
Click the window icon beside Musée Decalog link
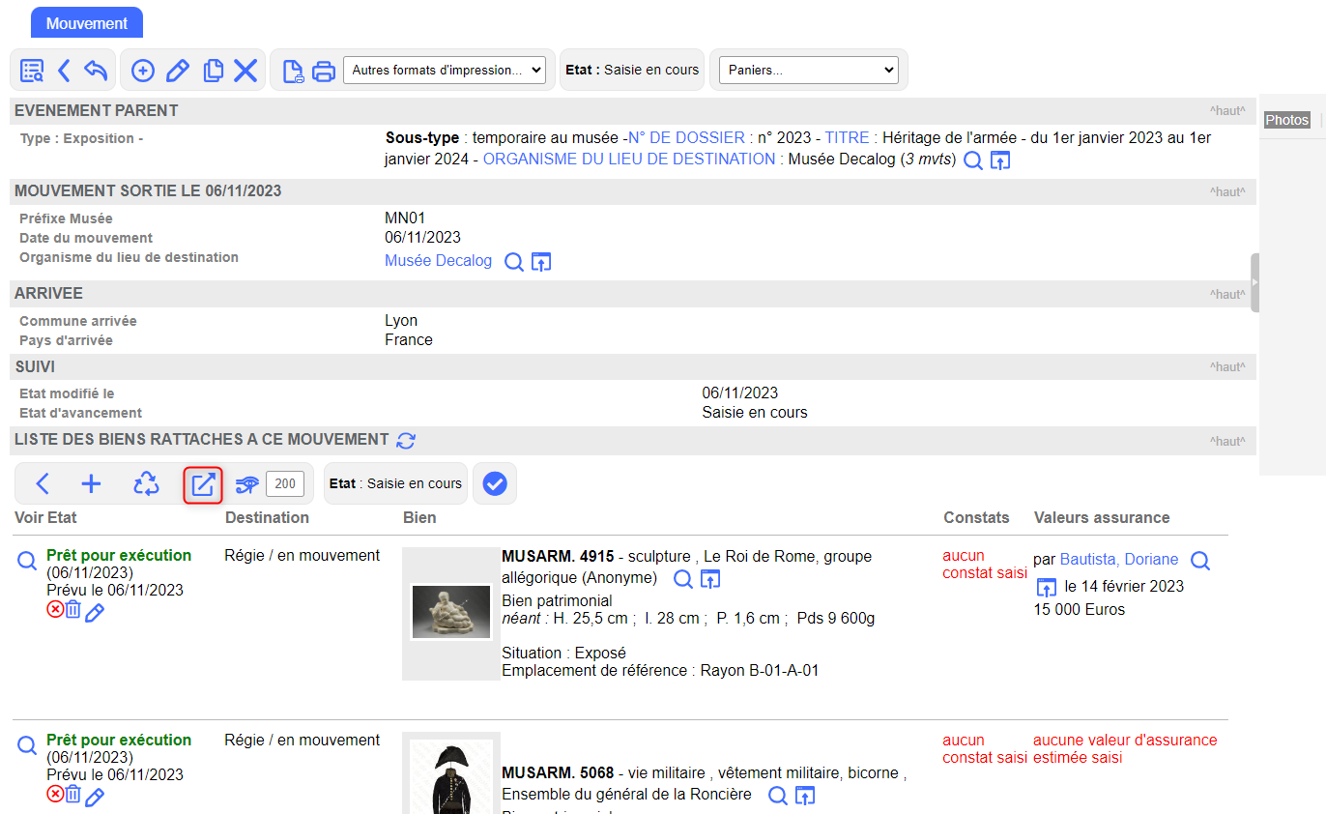click(x=541, y=262)
